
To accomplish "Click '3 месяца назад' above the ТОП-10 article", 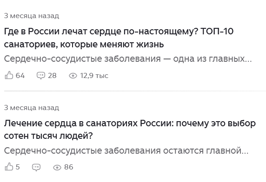I will tap(32, 16).
